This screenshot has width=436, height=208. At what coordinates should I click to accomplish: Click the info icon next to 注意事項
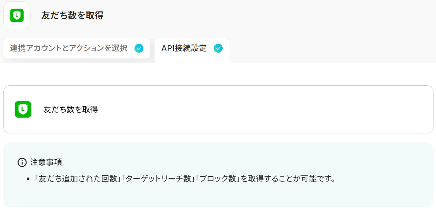click(22, 162)
